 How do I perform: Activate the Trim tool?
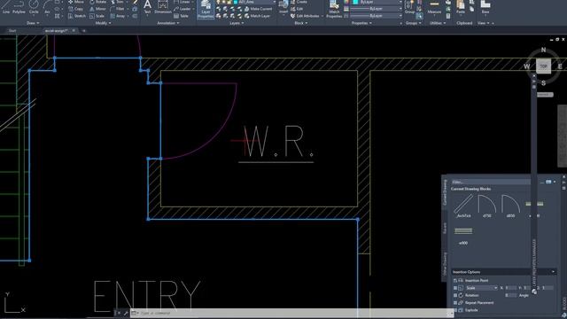(x=118, y=2)
